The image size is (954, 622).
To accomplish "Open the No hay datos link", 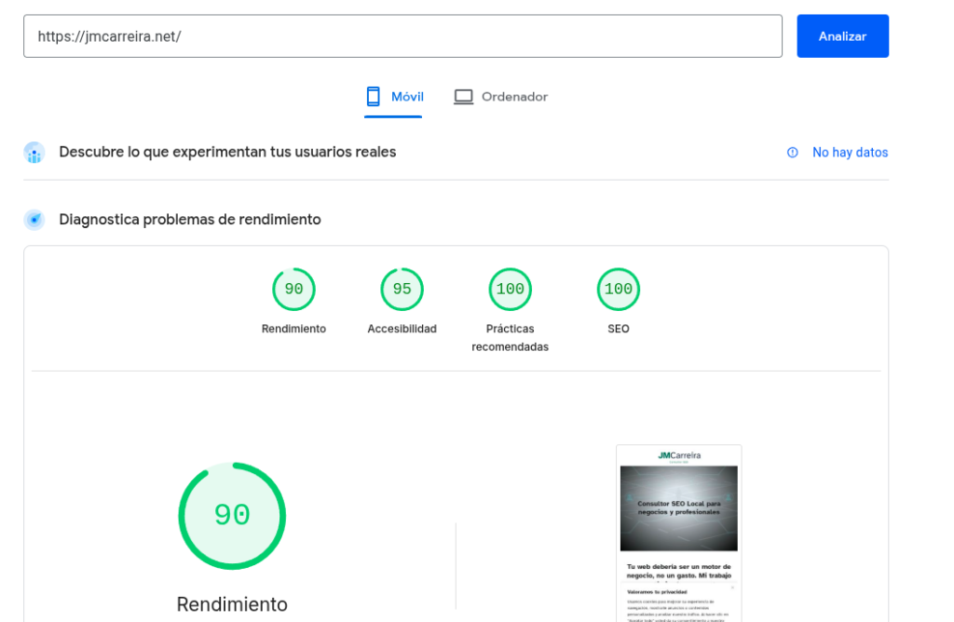I will [850, 152].
